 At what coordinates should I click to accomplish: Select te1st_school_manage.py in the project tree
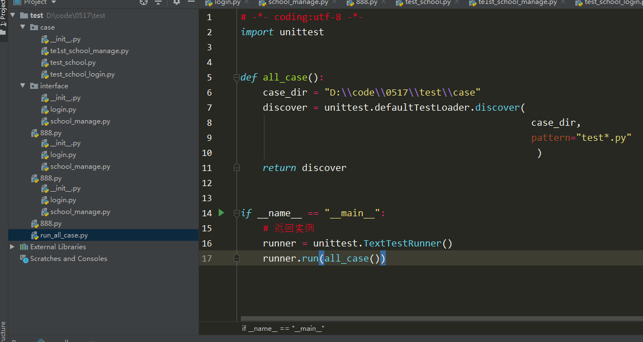89,51
